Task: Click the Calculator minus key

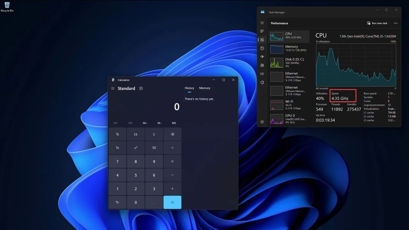Action: coord(172,175)
